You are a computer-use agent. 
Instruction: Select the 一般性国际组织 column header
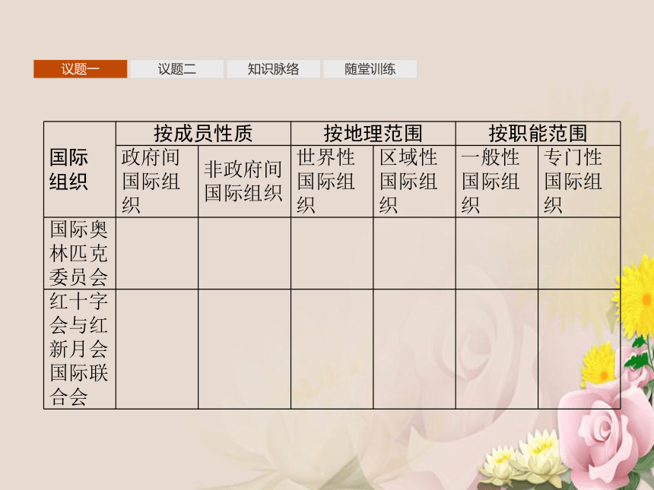497,182
